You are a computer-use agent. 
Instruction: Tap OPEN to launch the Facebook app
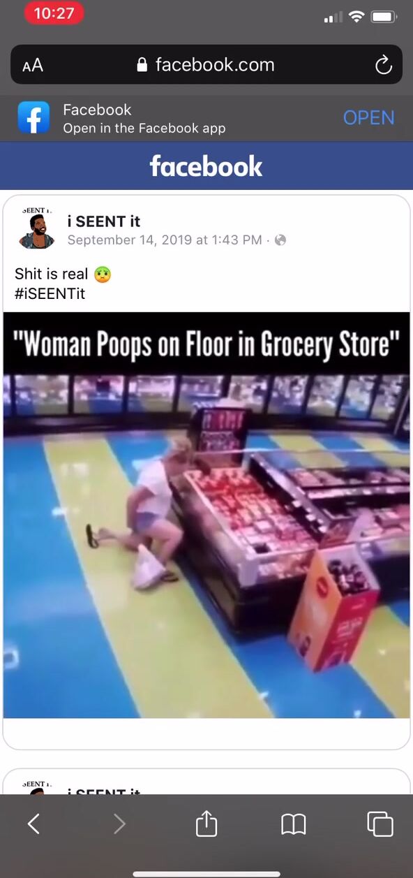click(x=368, y=118)
